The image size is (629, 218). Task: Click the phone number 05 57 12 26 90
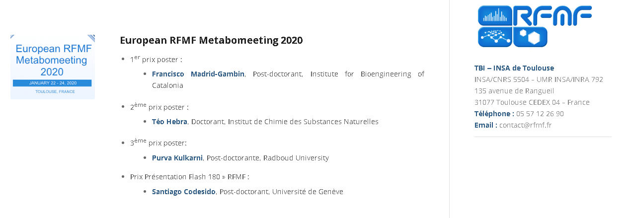[x=540, y=114]
